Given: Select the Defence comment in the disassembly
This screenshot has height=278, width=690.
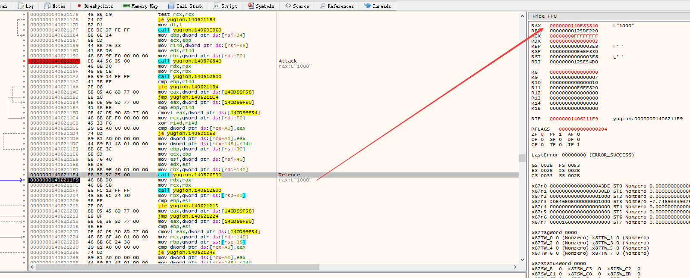Looking at the screenshot, I should 289,175.
